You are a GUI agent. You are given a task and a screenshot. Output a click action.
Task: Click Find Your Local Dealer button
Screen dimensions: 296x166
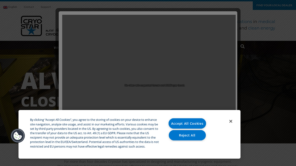(274, 5)
